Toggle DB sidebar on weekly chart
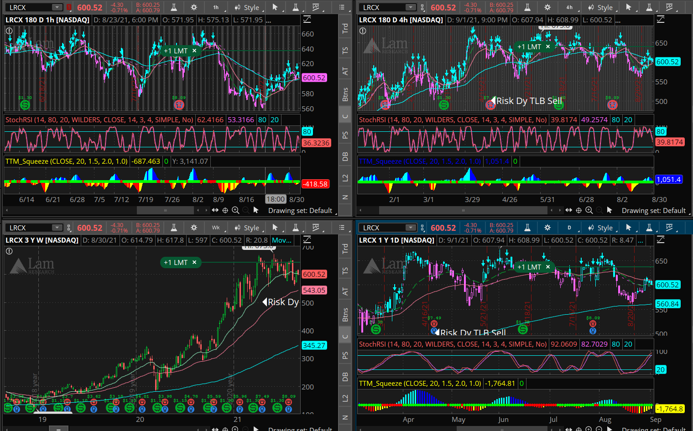The height and width of the screenshot is (431, 693). pos(345,377)
